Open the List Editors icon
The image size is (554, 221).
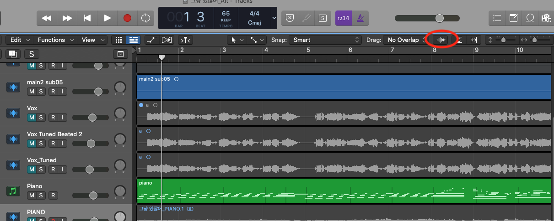[x=497, y=18]
